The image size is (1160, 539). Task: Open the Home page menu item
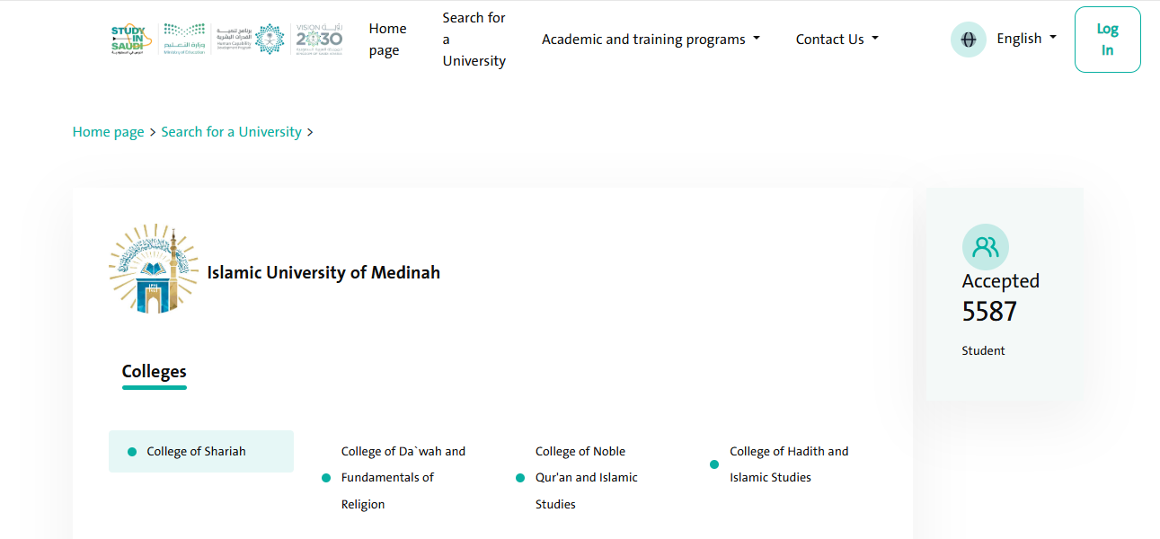click(x=387, y=40)
